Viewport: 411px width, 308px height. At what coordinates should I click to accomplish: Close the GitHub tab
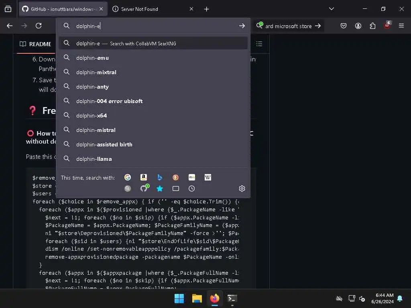[x=101, y=9]
